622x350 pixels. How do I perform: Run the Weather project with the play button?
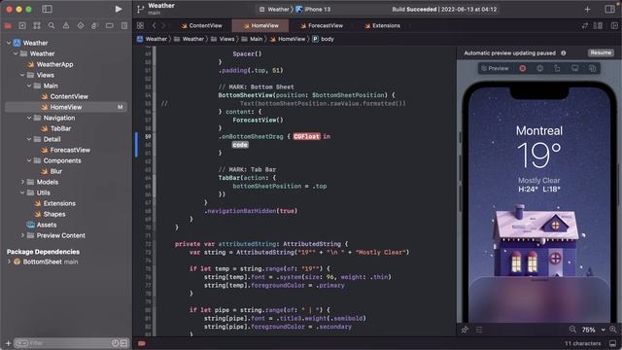(x=119, y=9)
